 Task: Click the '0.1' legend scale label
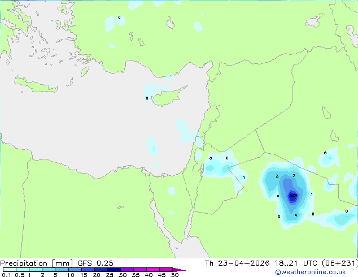(6, 275)
